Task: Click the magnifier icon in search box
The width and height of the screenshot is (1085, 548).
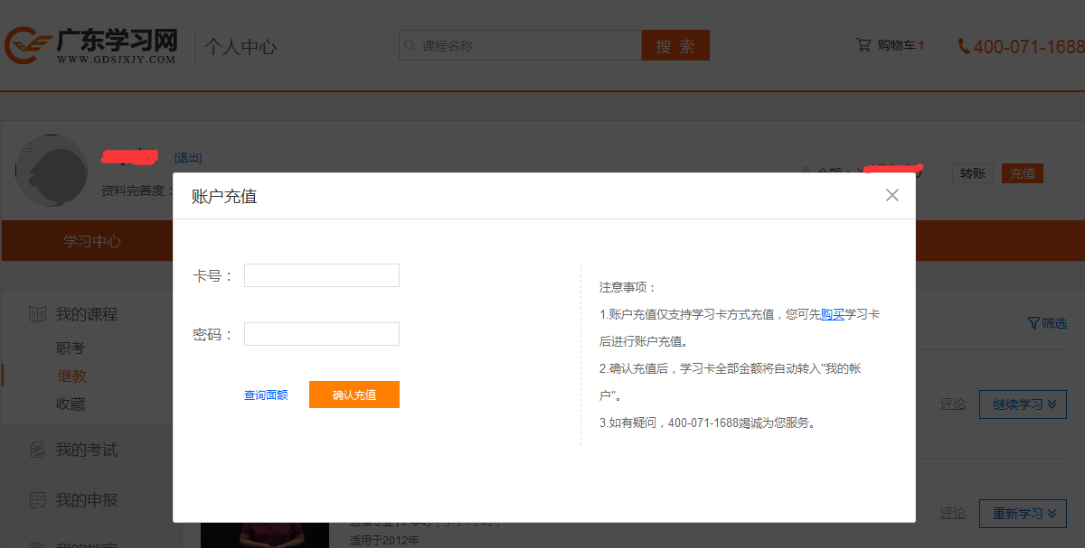Action: point(410,45)
